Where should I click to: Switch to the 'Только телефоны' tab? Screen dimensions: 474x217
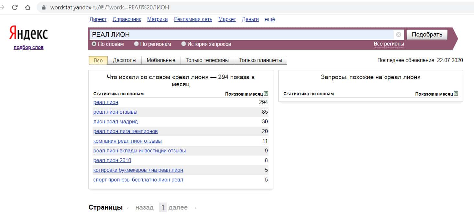coord(207,60)
